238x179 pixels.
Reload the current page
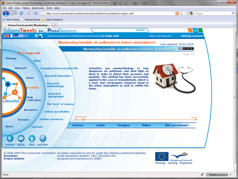[x=21, y=13]
